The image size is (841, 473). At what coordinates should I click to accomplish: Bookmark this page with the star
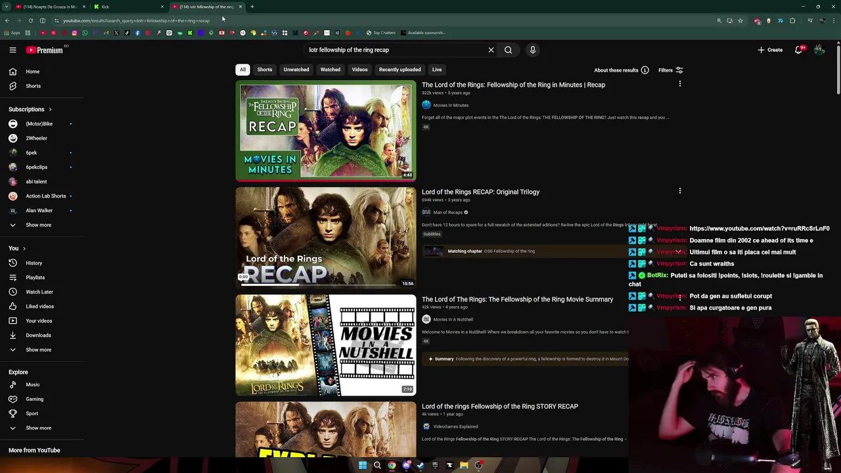[740, 20]
